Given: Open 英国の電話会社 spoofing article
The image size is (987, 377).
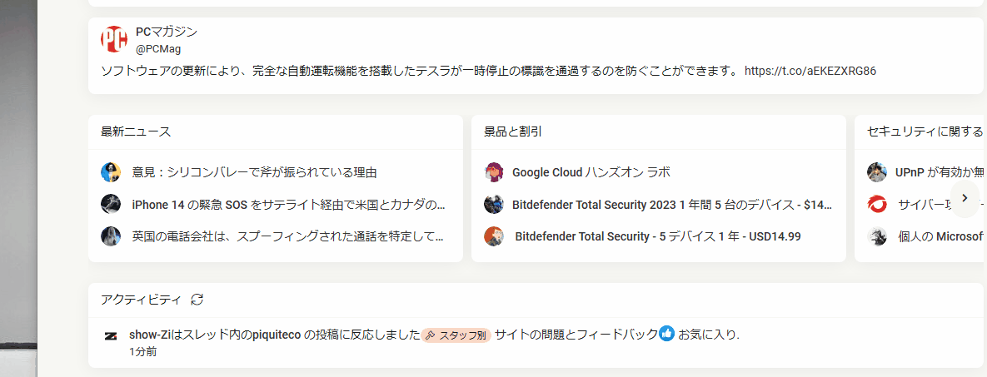Looking at the screenshot, I should pyautogui.click(x=287, y=236).
